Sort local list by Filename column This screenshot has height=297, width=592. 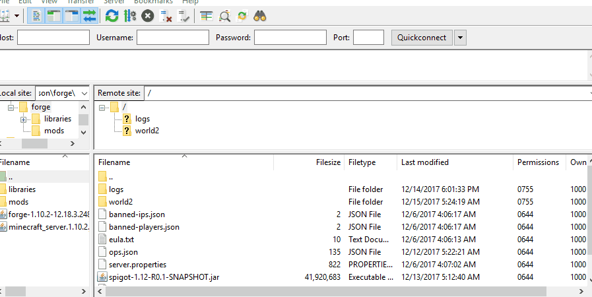(44, 162)
